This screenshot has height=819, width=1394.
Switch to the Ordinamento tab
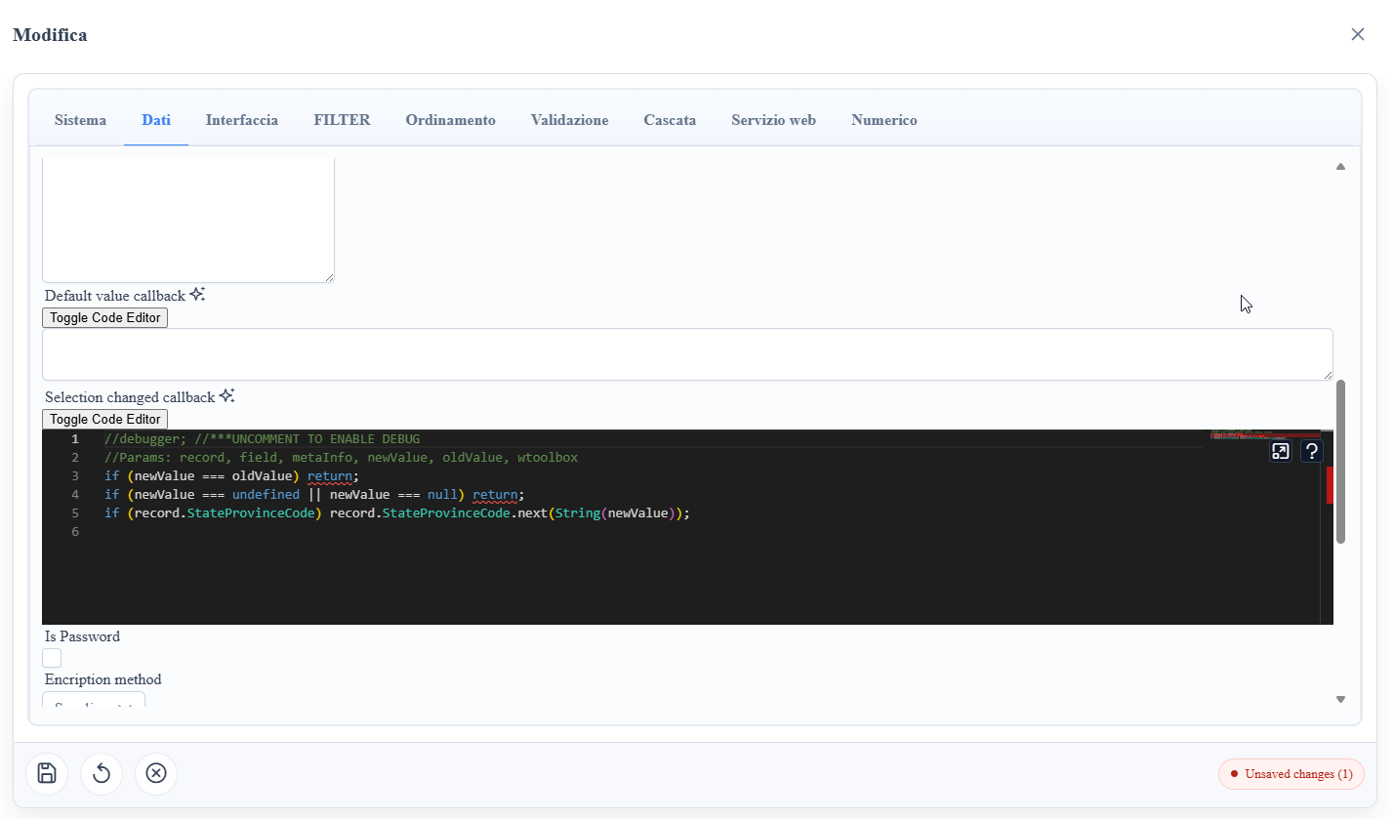(451, 120)
